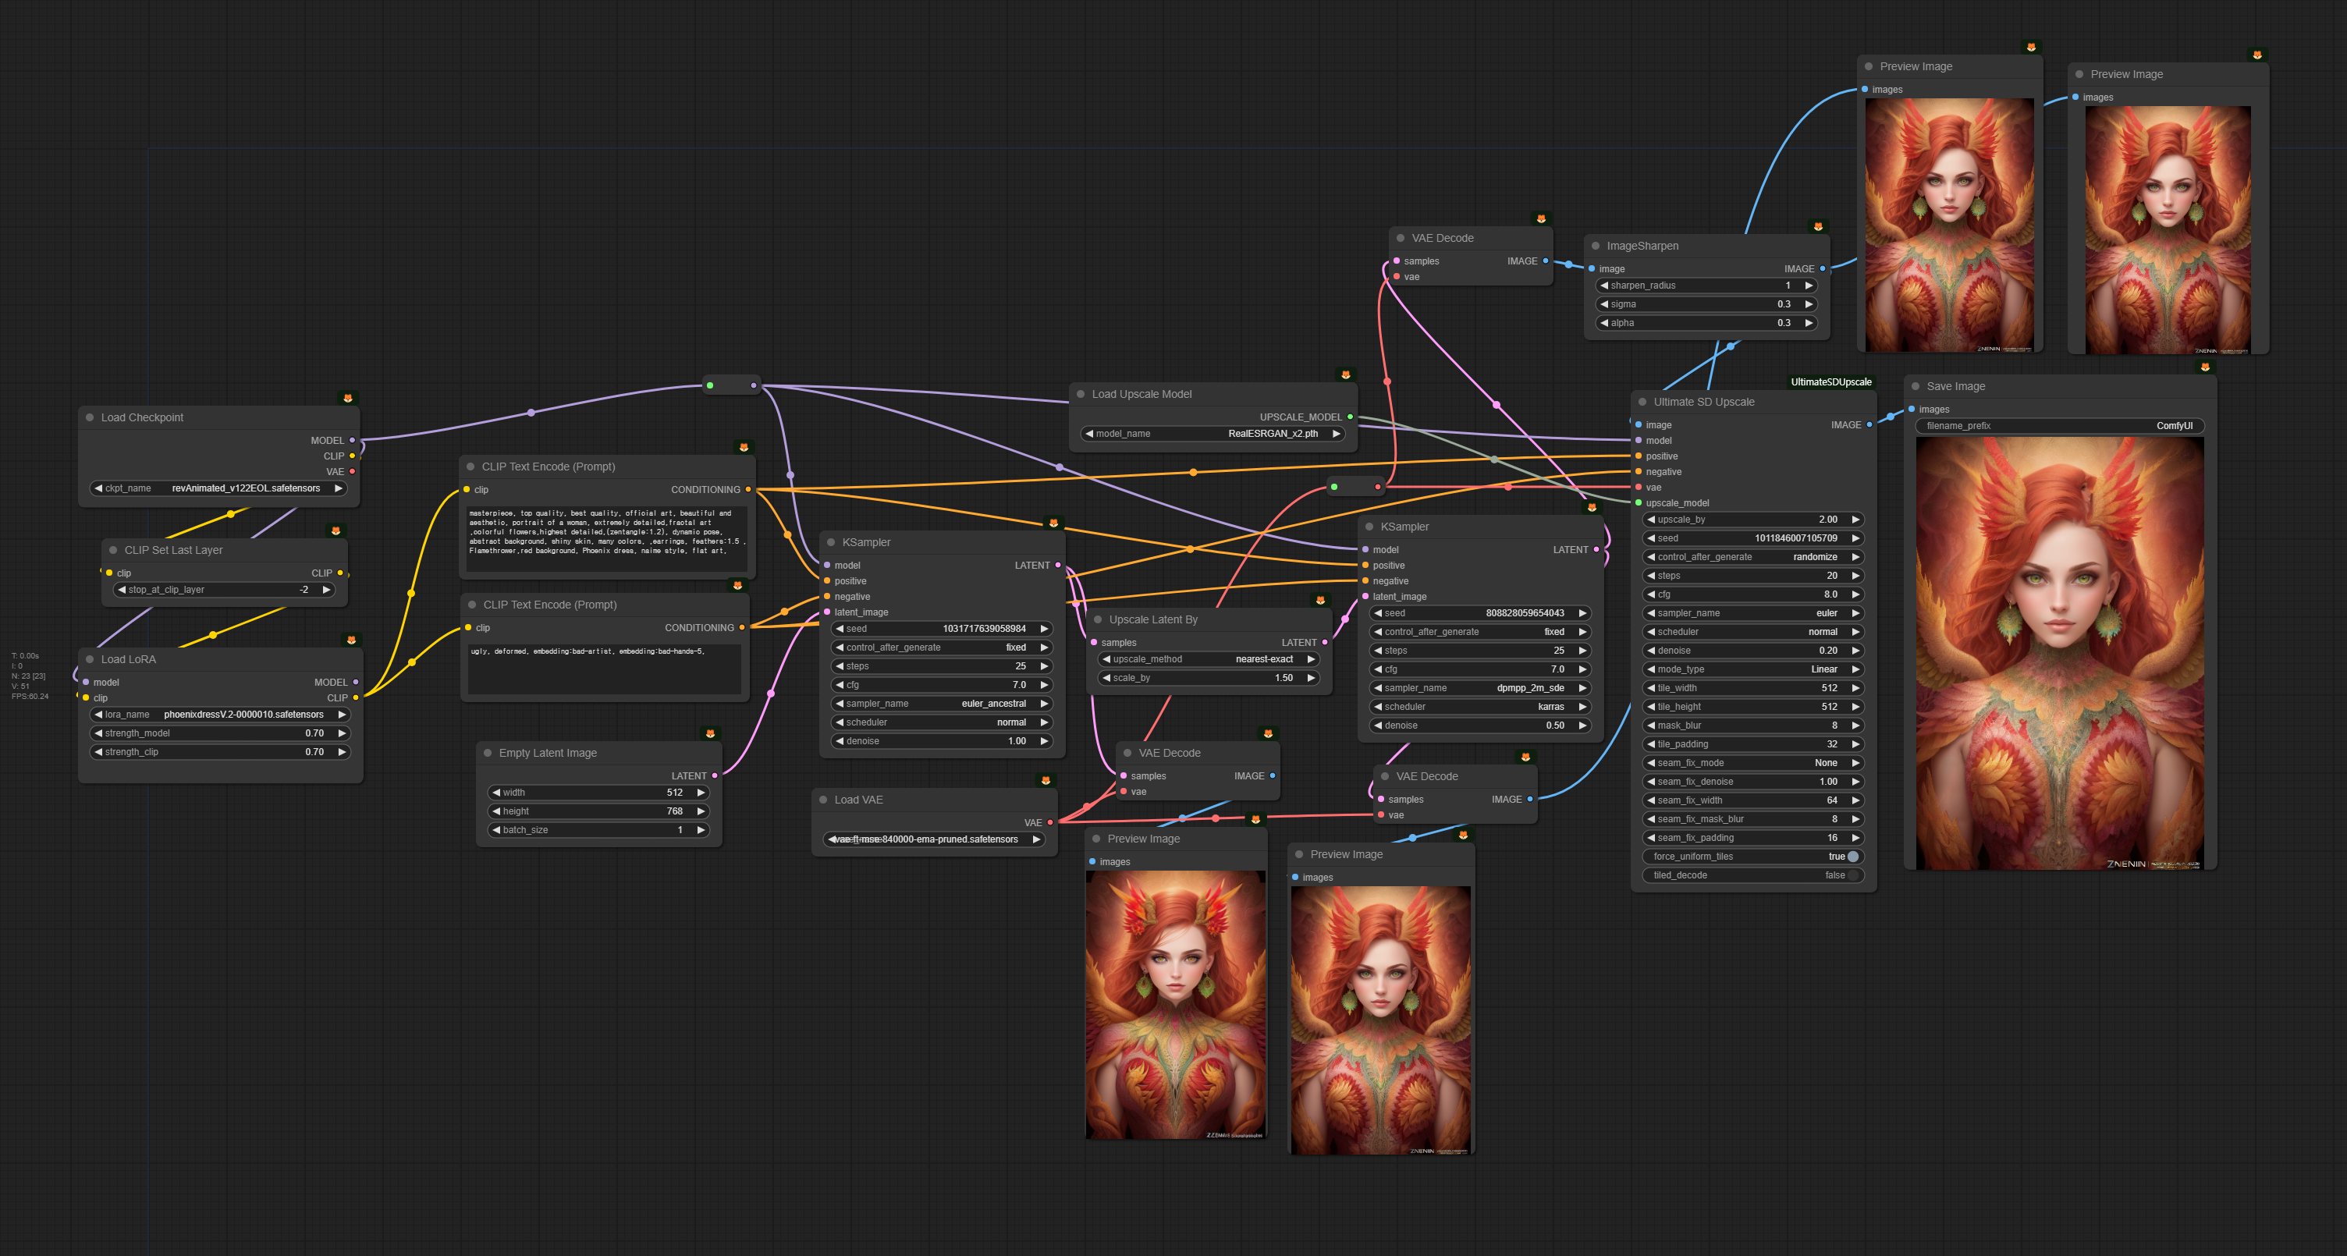Open the mode_type combo showing Linear
This screenshot has width=2347, height=1256.
click(1752, 669)
